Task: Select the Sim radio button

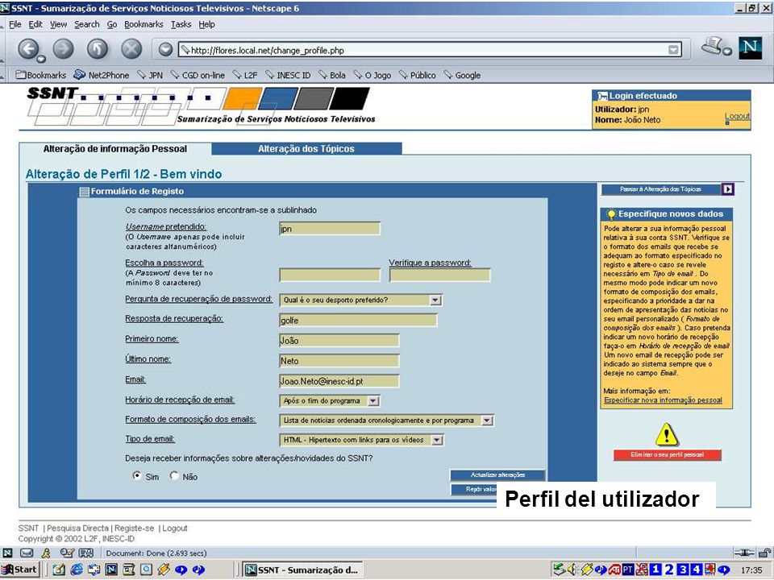Action: click(137, 476)
